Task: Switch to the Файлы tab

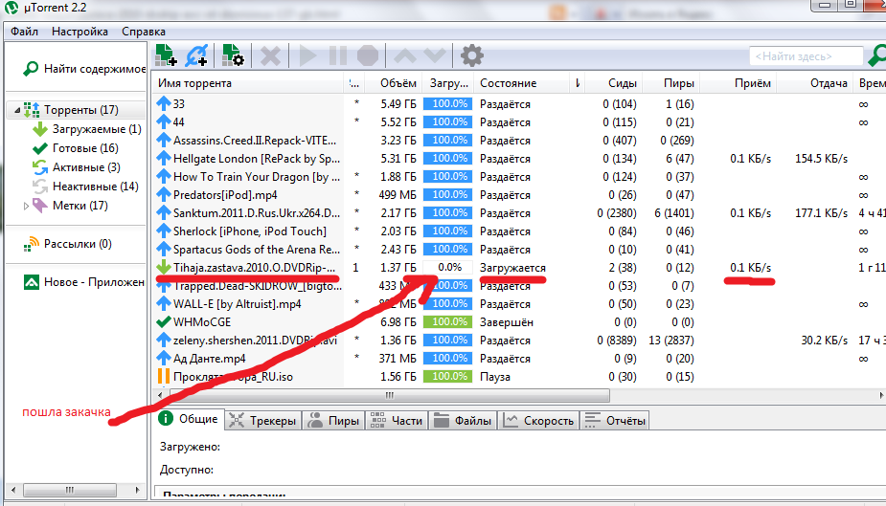Action: [463, 421]
